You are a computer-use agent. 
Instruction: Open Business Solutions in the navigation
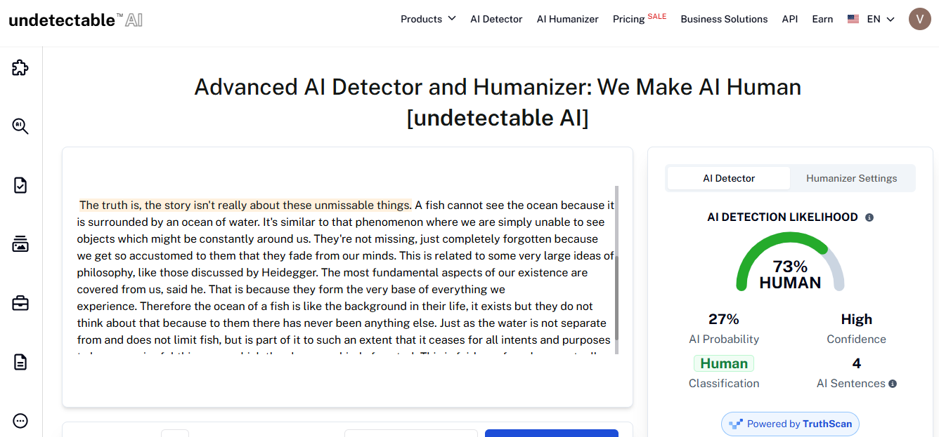[724, 19]
